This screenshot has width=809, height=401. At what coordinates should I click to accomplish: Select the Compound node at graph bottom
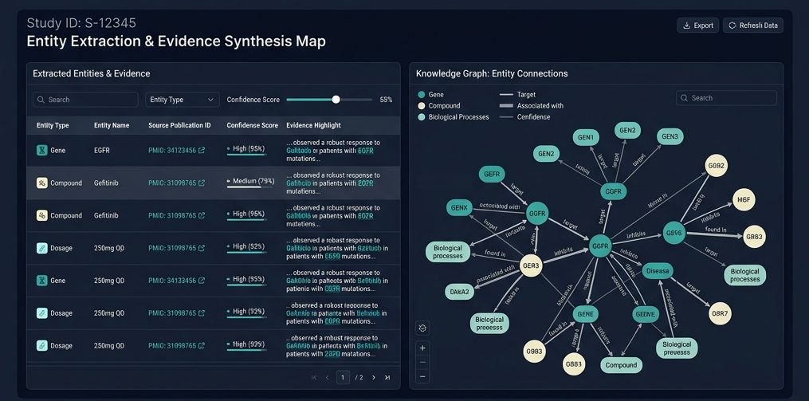[621, 365]
